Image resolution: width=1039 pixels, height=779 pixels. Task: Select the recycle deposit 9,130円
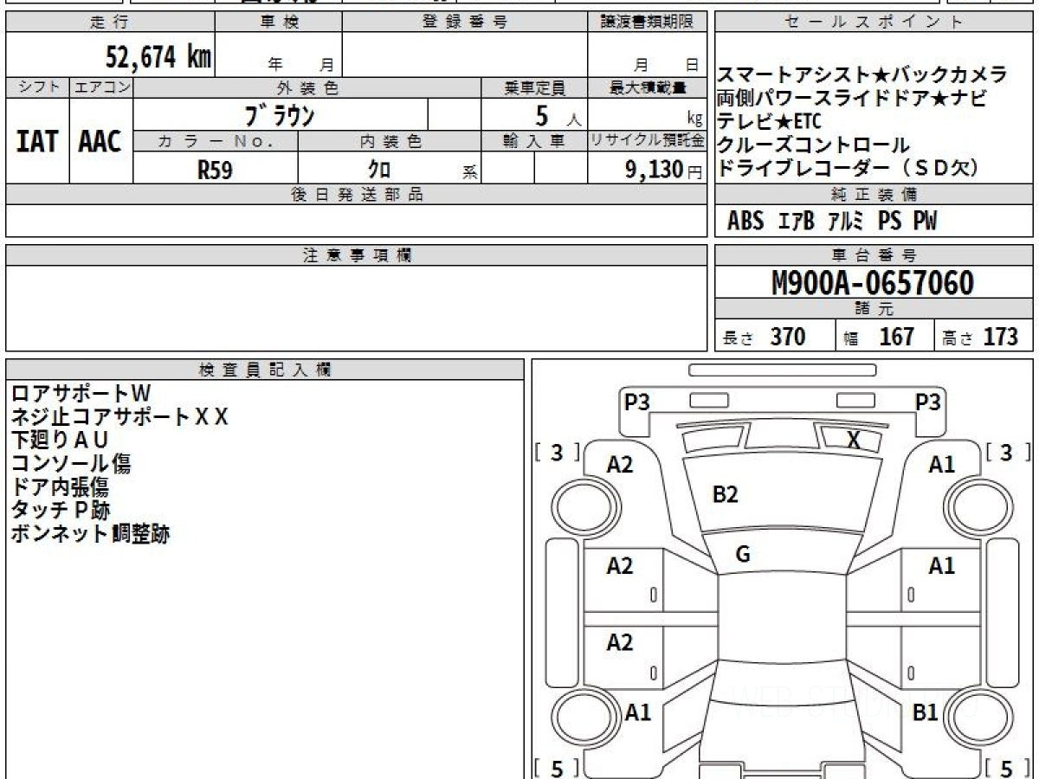point(664,170)
